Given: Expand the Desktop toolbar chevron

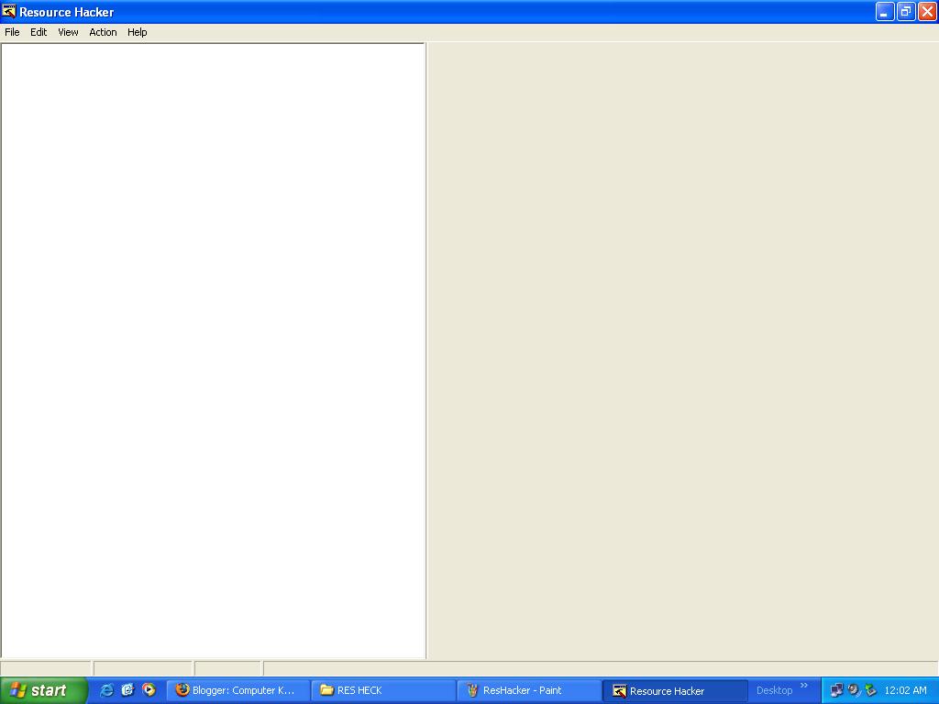Looking at the screenshot, I should (804, 686).
